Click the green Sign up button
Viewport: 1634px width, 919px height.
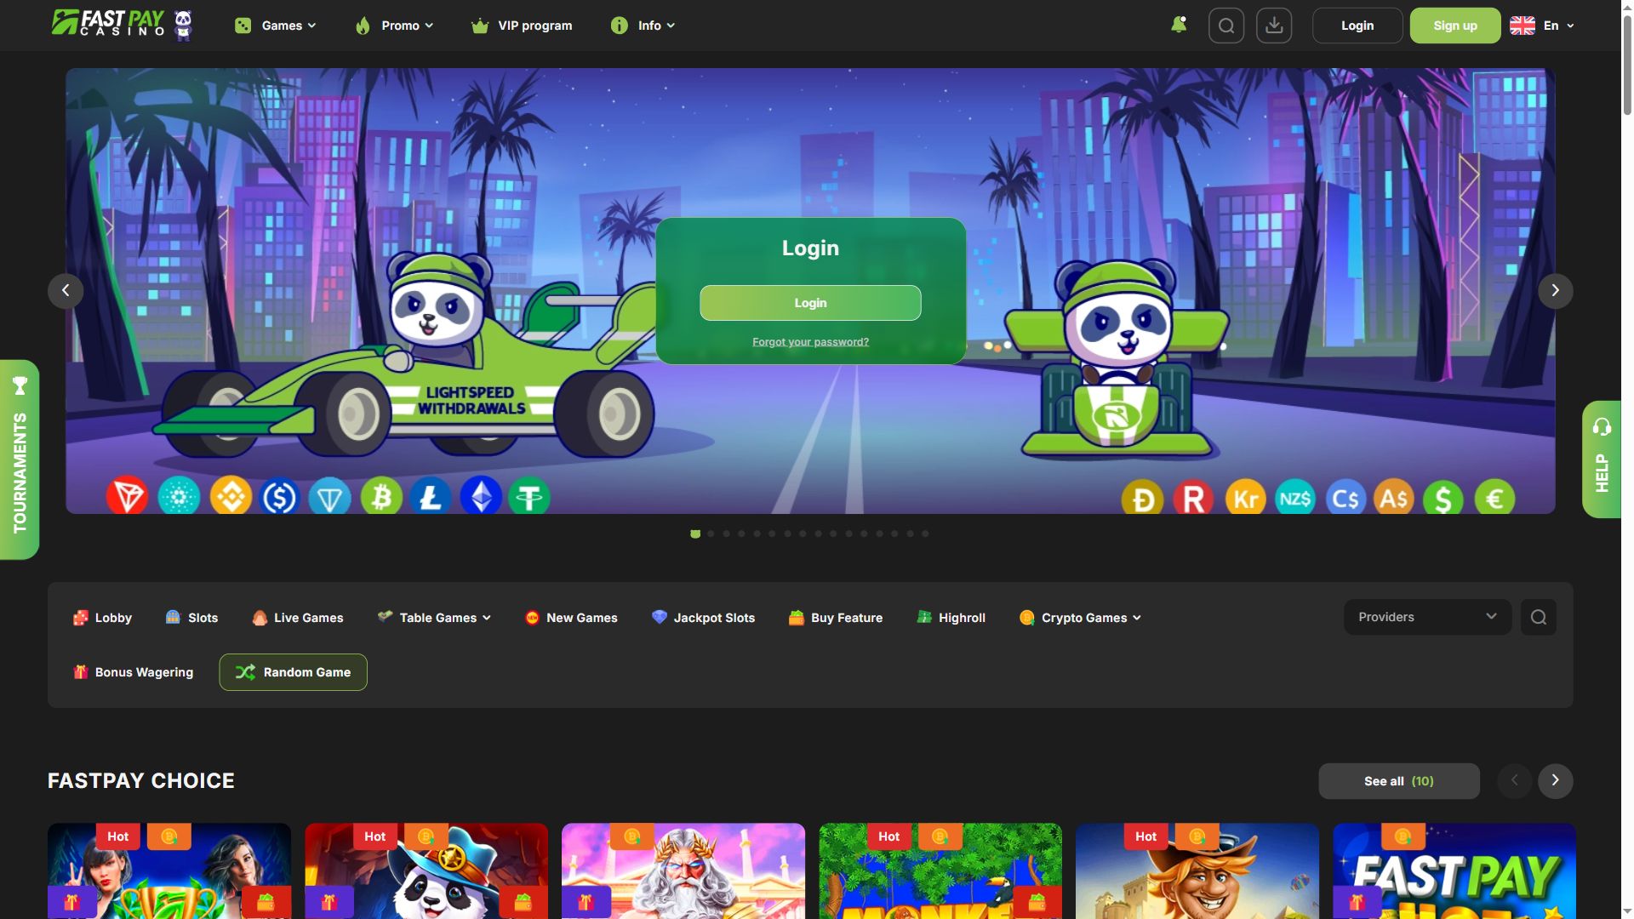point(1455,26)
